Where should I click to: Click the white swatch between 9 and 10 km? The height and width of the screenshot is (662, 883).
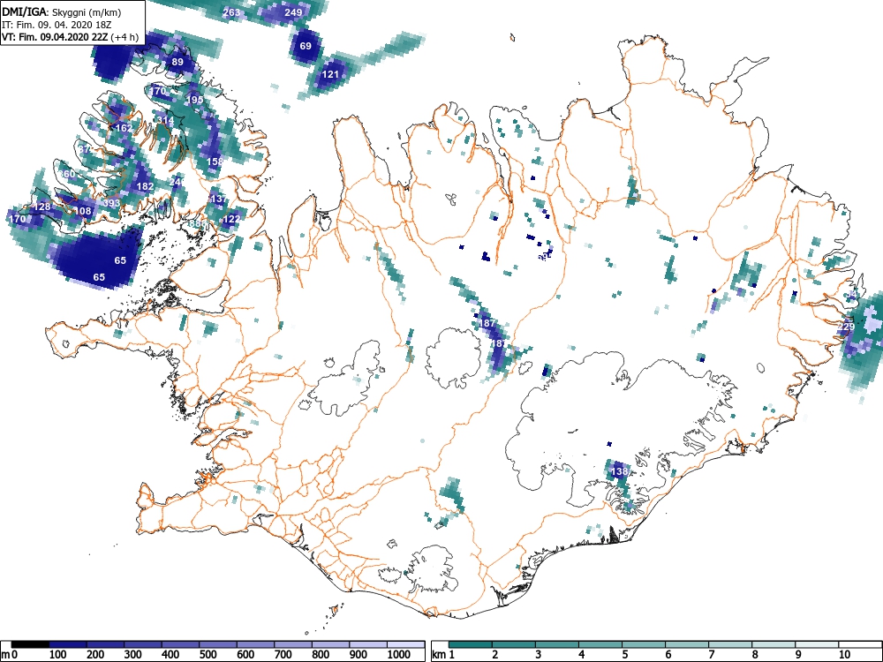click(x=817, y=644)
